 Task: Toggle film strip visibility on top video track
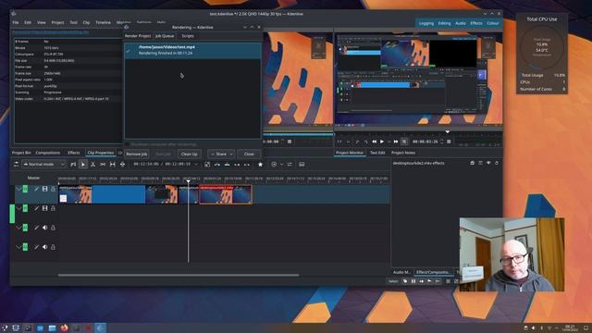(x=44, y=189)
